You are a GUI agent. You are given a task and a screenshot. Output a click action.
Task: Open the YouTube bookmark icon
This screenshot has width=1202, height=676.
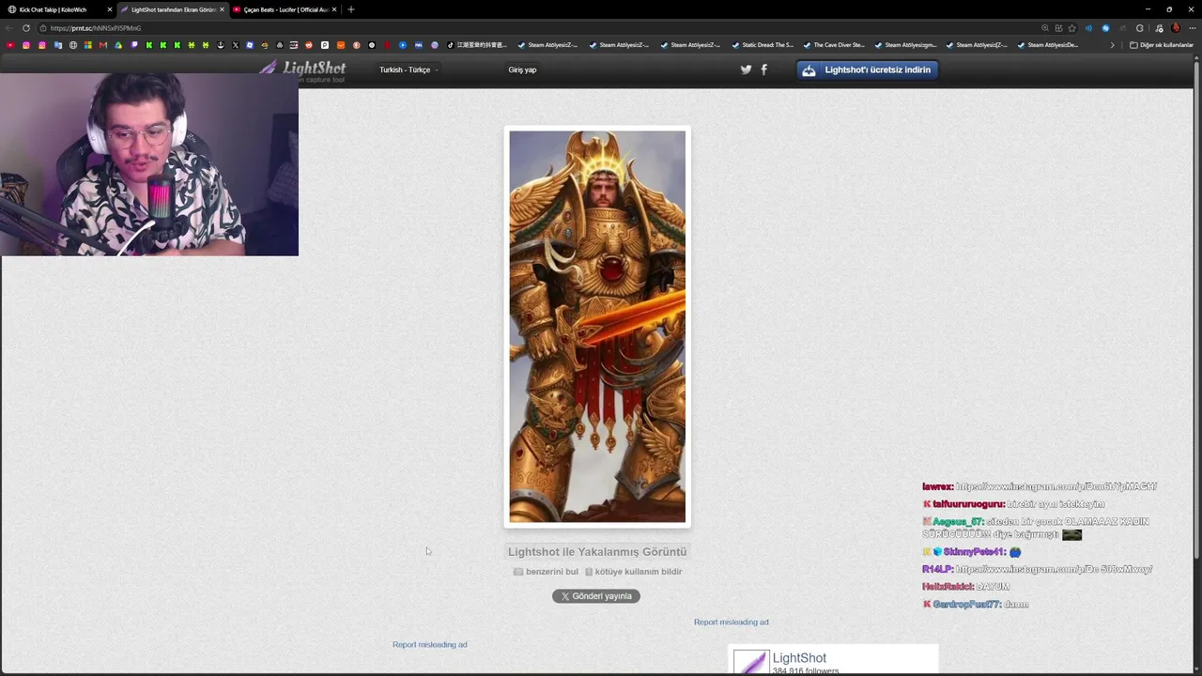click(x=10, y=45)
